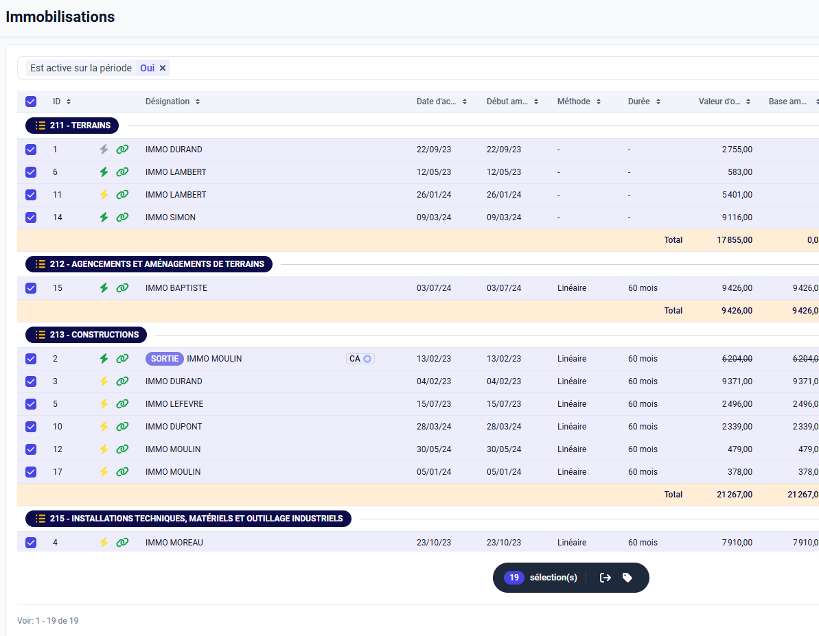Toggle the select-all checkbox in table header
819x636 pixels.
tap(31, 102)
